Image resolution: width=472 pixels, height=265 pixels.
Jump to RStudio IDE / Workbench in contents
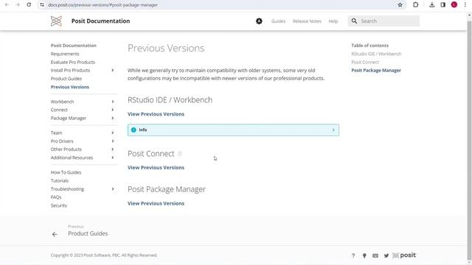click(376, 54)
